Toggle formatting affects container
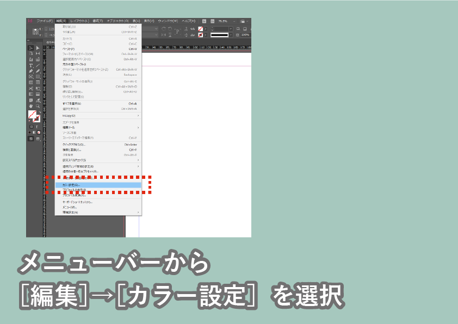 (32, 127)
